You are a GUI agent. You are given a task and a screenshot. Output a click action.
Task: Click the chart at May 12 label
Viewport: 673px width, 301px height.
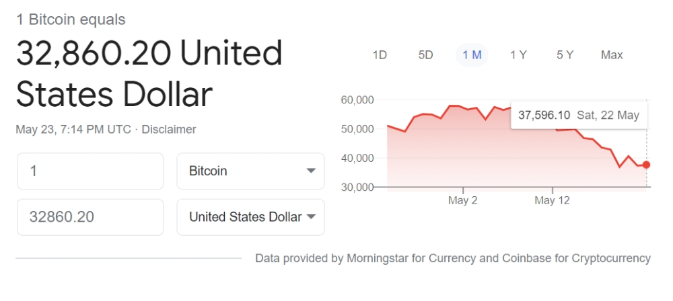[552, 200]
